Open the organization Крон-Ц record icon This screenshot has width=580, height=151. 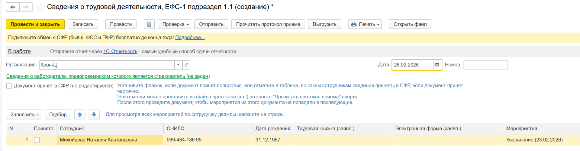[186, 65]
